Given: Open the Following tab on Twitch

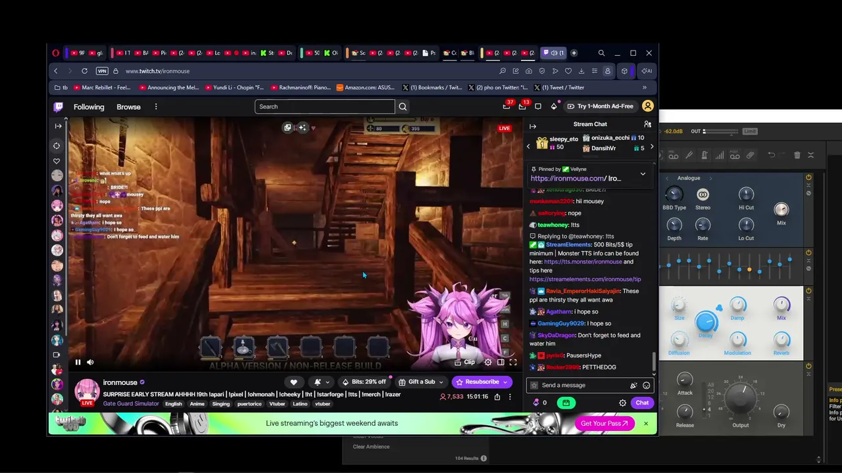Looking at the screenshot, I should click(89, 106).
